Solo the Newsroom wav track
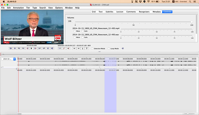199x115 pixels. coord(82,37)
